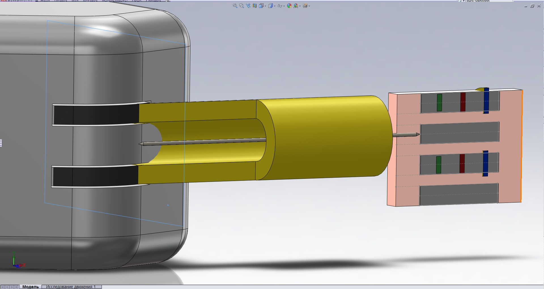Return to the Previous View
This screenshot has width=544, height=289.
(248, 6)
